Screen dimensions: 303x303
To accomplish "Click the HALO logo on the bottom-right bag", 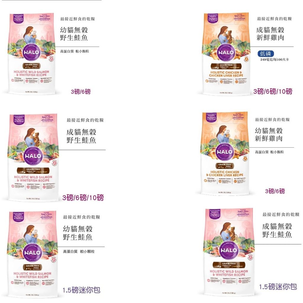I will click(x=229, y=250).
